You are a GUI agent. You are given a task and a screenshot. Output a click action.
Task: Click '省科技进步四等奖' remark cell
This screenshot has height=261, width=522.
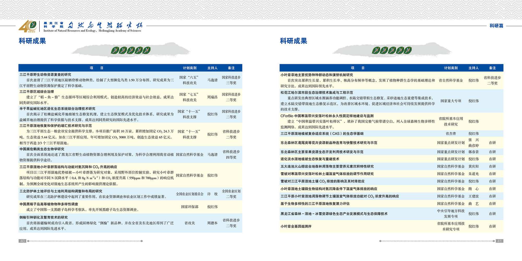click(231, 155)
